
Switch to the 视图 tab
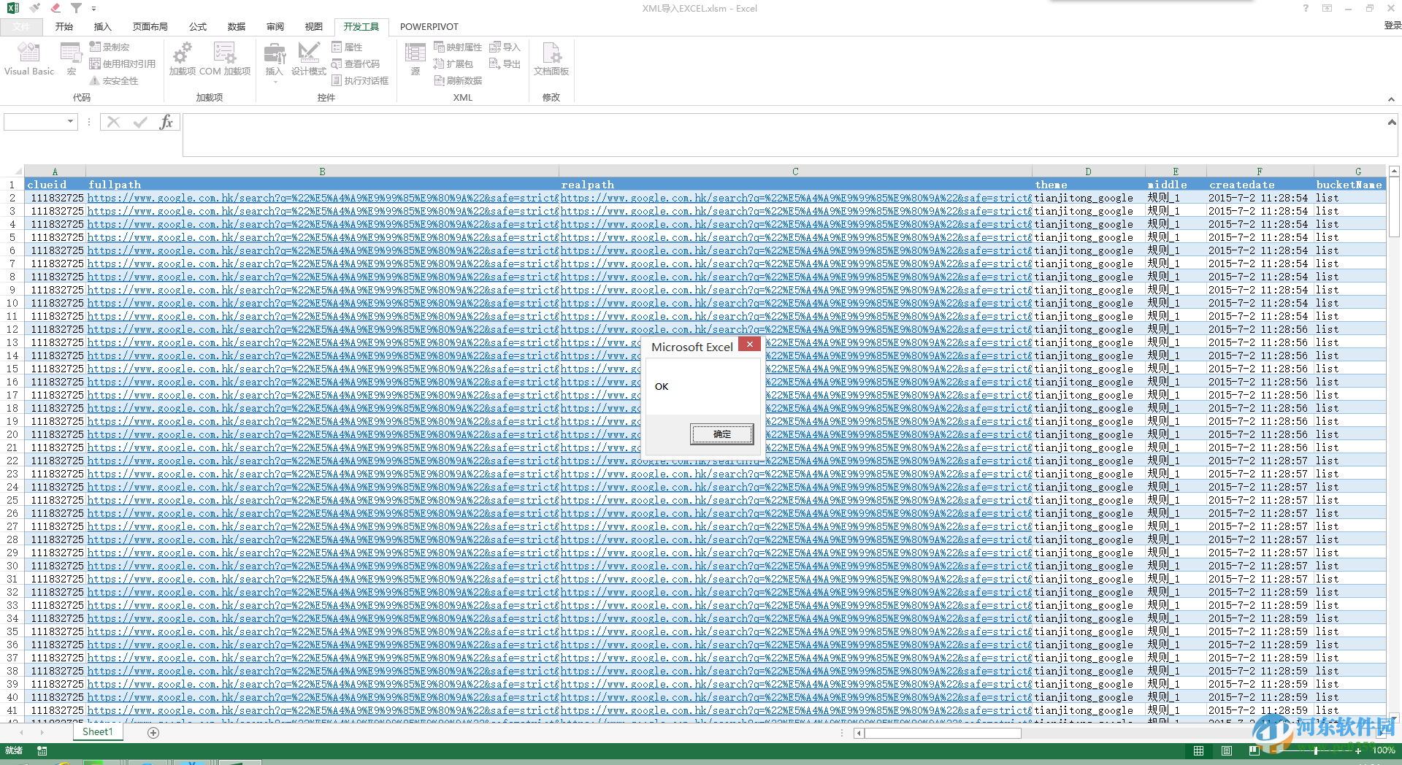click(x=314, y=27)
